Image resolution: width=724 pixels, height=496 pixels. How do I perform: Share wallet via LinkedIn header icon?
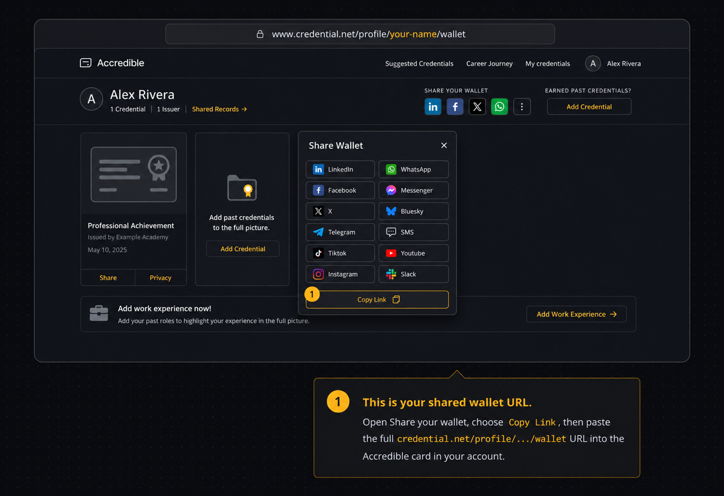pos(433,107)
